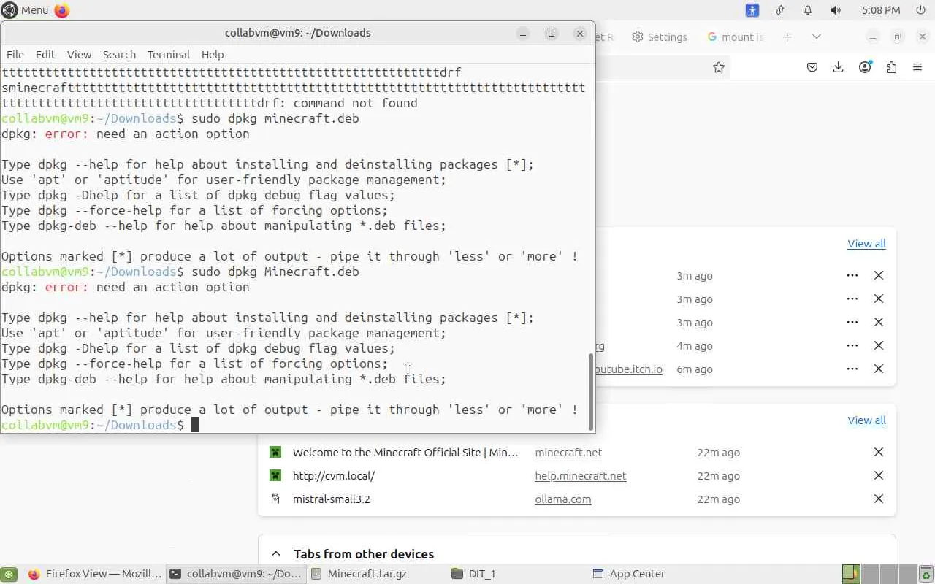The image size is (935, 584).
Task: Open the Ubuntu MATE Menu
Action: pyautogui.click(x=26, y=10)
